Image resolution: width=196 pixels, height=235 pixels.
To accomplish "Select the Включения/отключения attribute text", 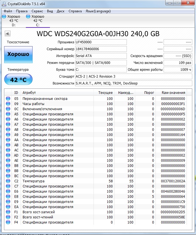I will (x=42, y=109).
